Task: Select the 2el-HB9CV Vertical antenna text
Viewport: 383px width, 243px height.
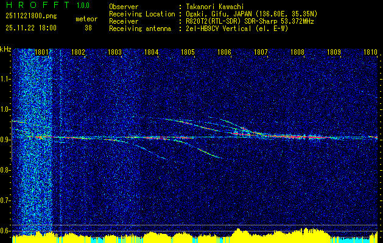Action: pyautogui.click(x=237, y=29)
